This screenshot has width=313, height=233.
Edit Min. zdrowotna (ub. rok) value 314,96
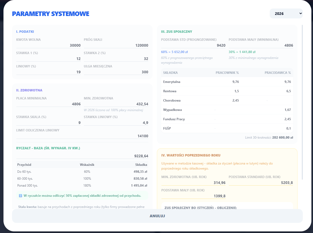coord(194,183)
